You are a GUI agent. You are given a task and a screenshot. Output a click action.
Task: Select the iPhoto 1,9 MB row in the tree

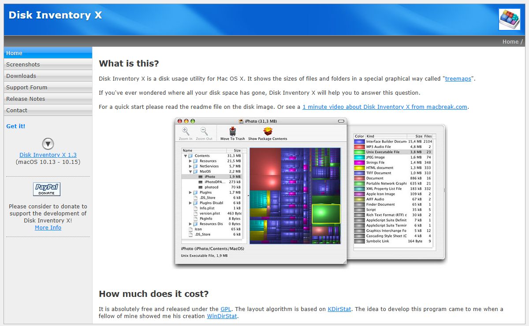[212, 177]
